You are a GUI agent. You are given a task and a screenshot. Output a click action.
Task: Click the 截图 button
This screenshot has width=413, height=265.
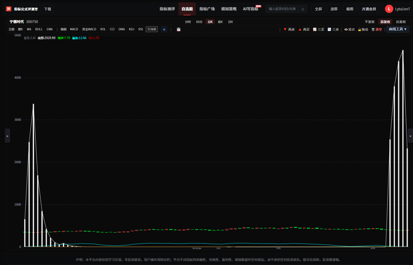(350, 9)
